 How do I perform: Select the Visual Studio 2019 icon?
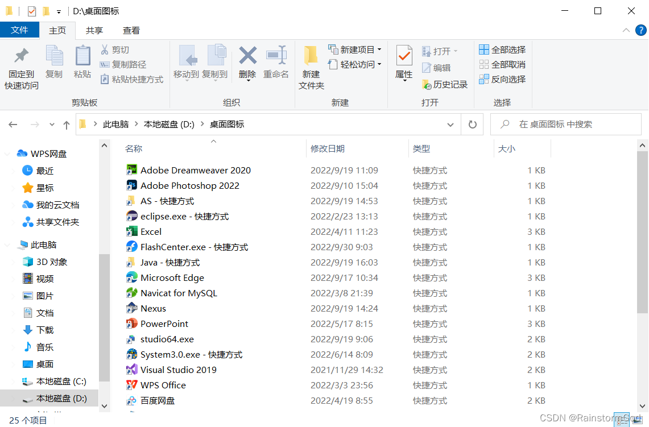(x=131, y=369)
